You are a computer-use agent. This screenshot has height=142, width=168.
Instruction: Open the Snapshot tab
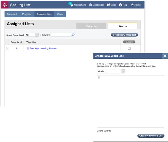[12, 14]
